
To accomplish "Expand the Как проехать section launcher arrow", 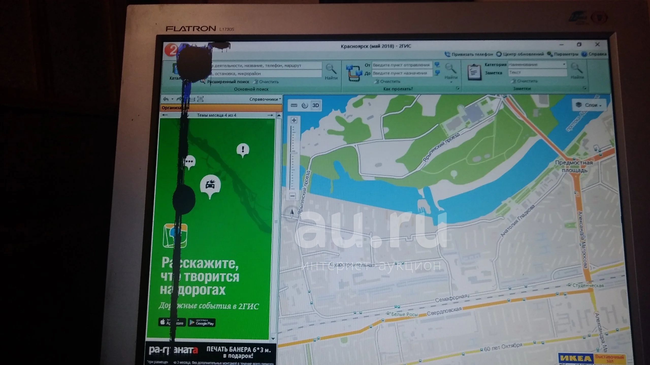I will click(x=458, y=88).
